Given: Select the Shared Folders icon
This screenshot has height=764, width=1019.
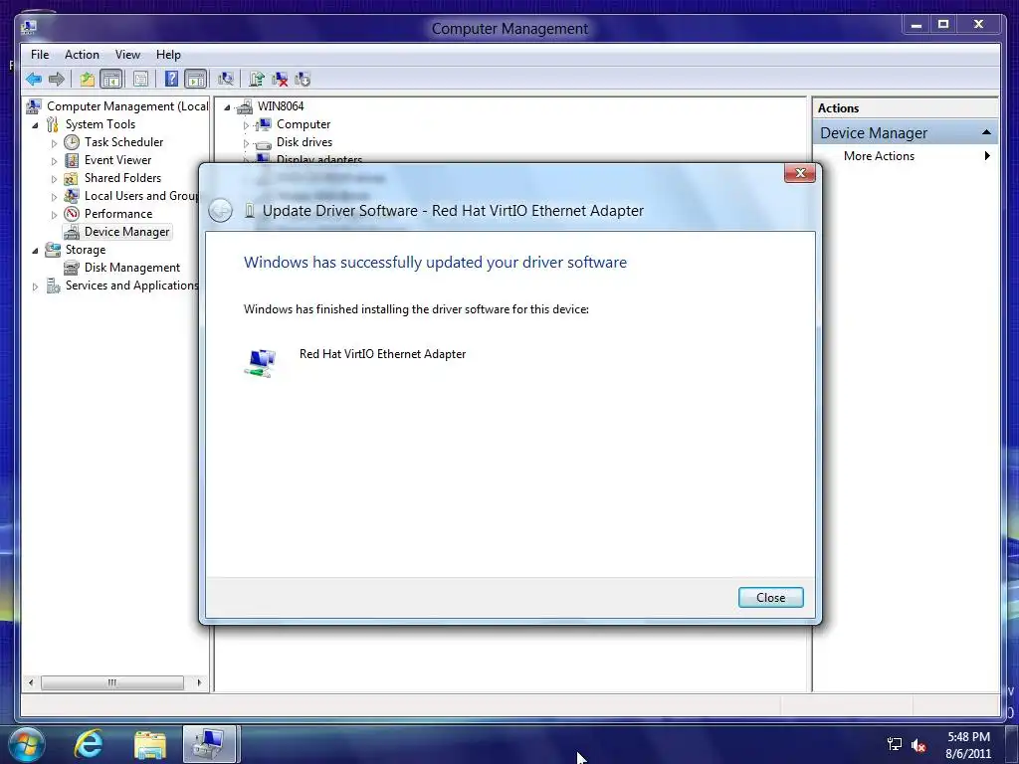Looking at the screenshot, I should click(x=72, y=178).
